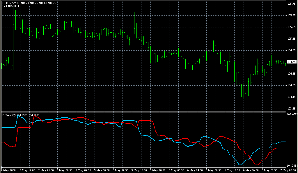Click the 105.4732 indicator scale value

292,114
